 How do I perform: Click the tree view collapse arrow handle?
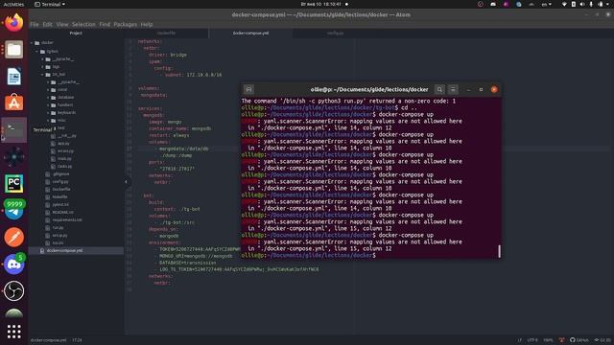126,182
